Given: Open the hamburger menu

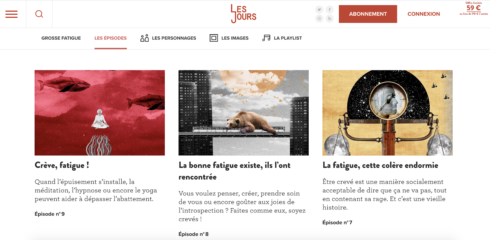Looking at the screenshot, I should pos(11,14).
